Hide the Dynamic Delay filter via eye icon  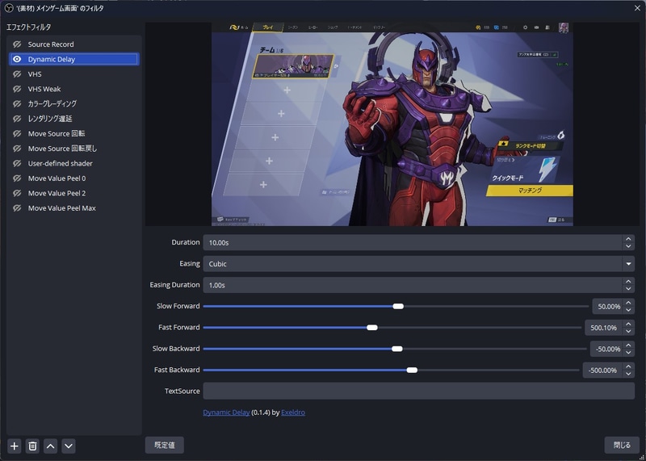click(17, 59)
